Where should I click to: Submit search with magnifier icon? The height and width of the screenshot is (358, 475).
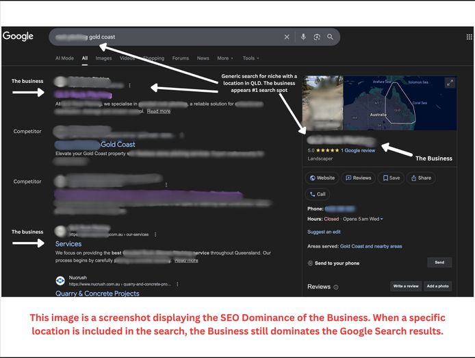pyautogui.click(x=330, y=37)
